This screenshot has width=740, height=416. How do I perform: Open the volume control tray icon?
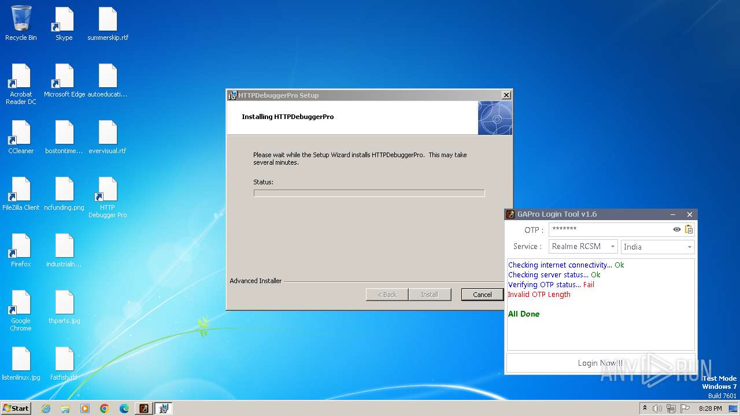(657, 408)
